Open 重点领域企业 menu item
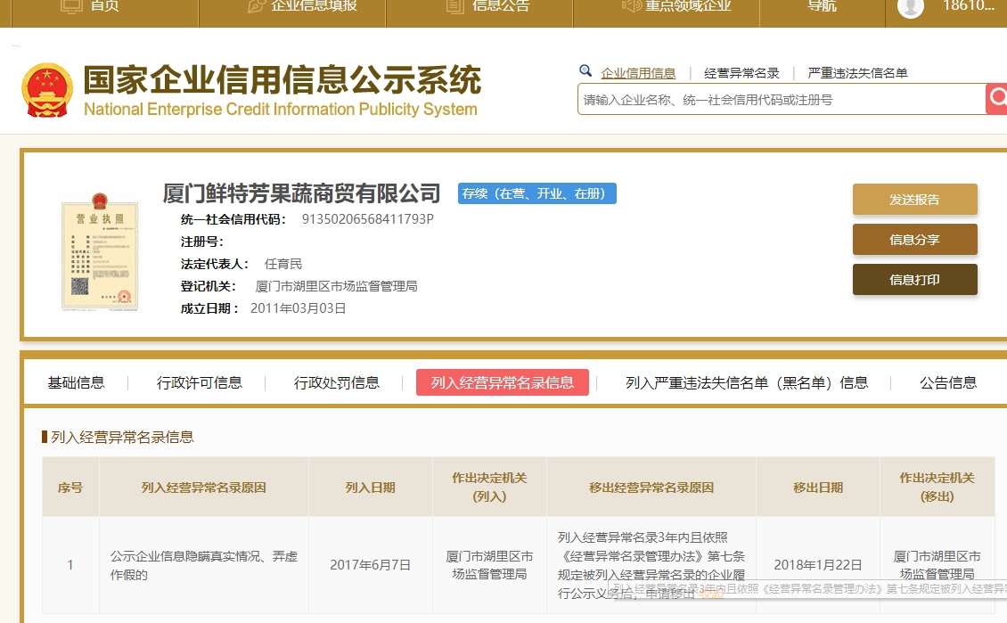This screenshot has height=623, width=1007. (676, 5)
